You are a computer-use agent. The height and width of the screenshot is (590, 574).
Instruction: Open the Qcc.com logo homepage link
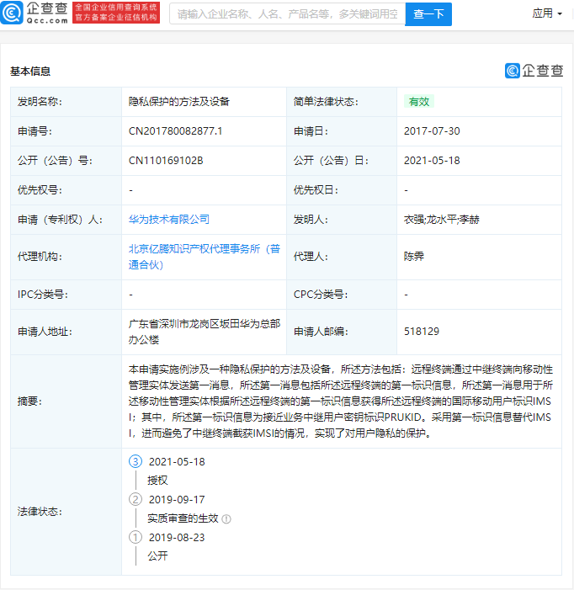tap(35, 13)
